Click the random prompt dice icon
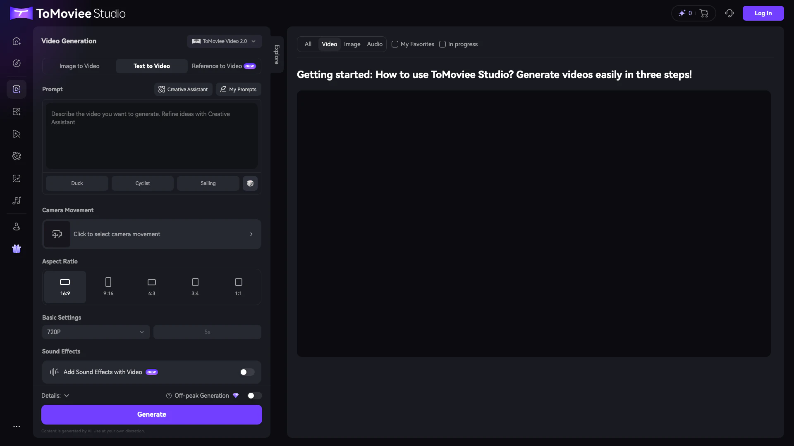Image resolution: width=794 pixels, height=446 pixels. [250, 183]
